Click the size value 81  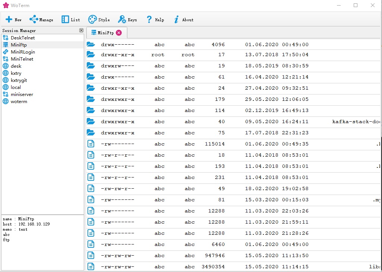coord(222,200)
